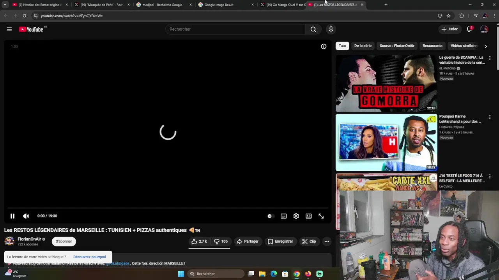The width and height of the screenshot is (499, 280).
Task: Open the weather widget 2°C Nuageux
Action: [x=16, y=274]
